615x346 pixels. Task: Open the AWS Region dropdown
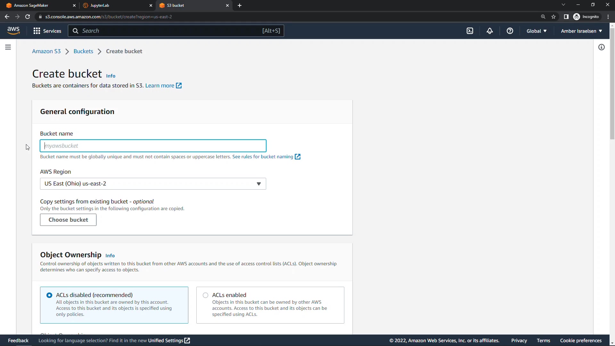click(x=153, y=184)
